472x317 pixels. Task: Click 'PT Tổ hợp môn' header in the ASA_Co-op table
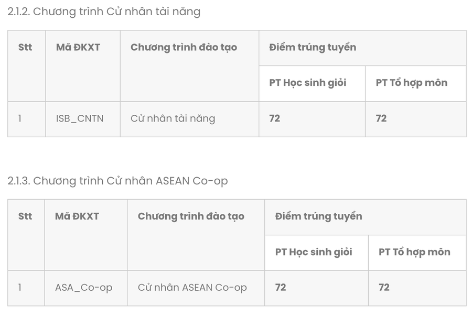pyautogui.click(x=414, y=252)
